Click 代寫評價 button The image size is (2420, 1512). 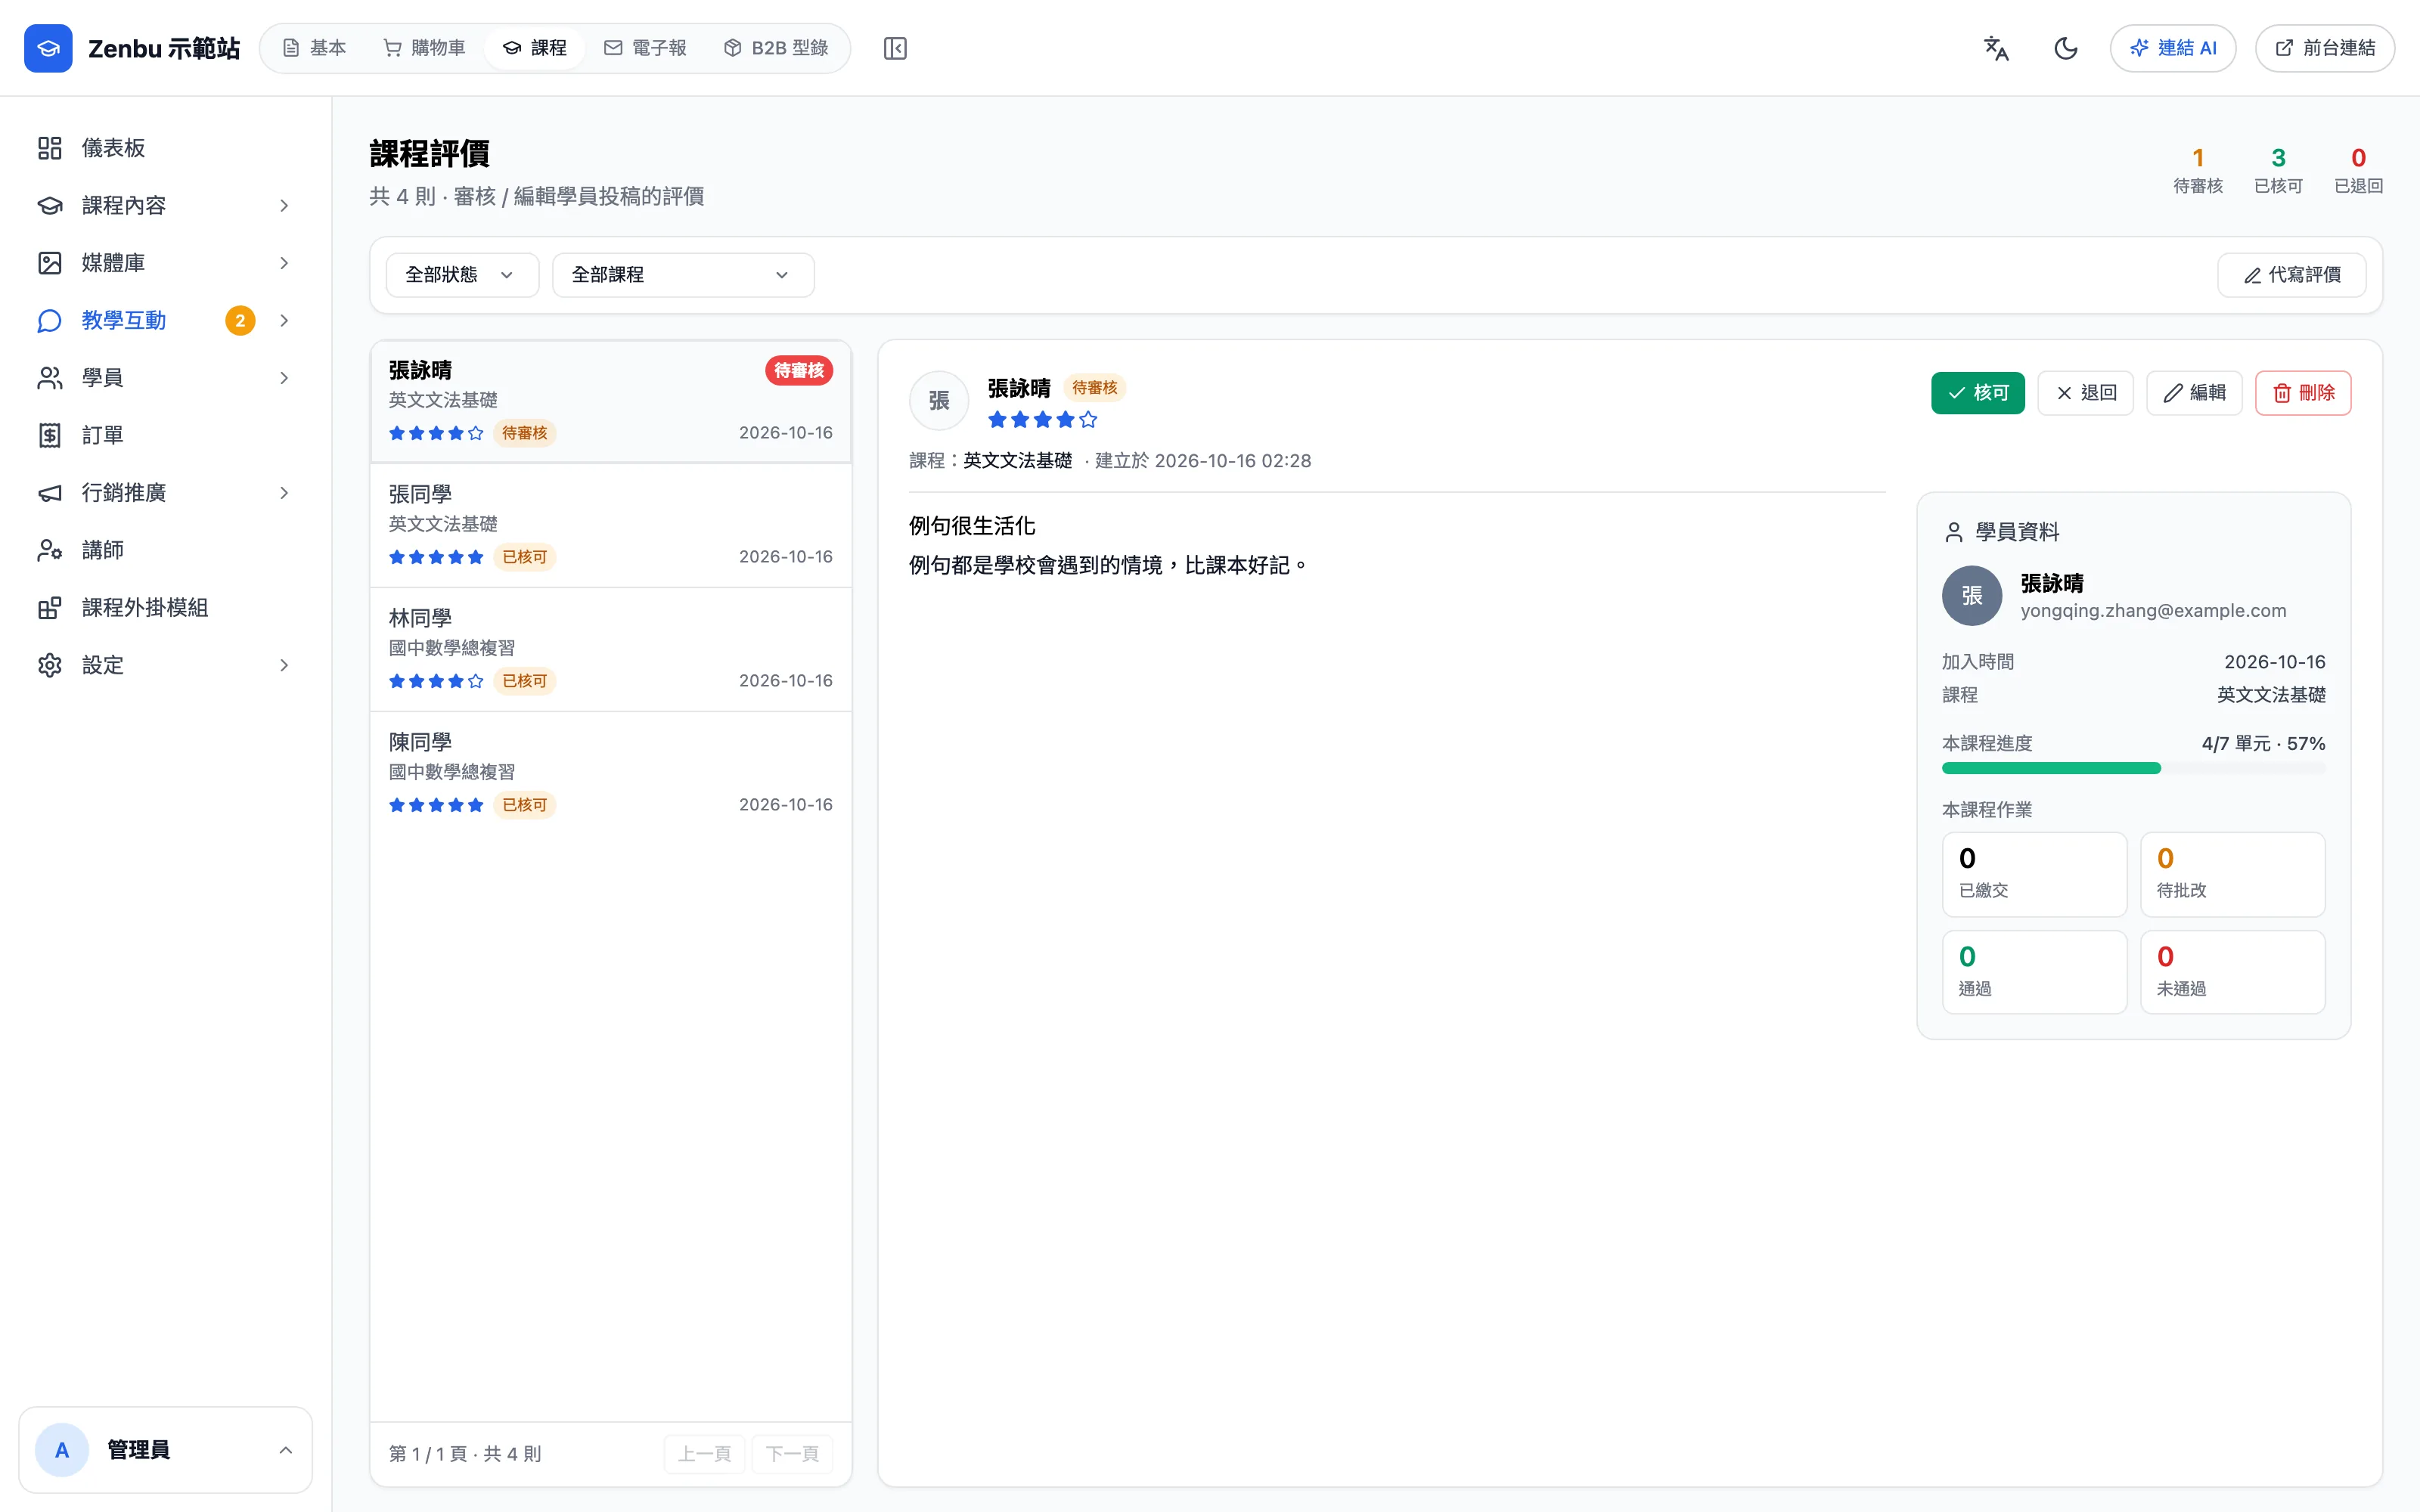2291,275
